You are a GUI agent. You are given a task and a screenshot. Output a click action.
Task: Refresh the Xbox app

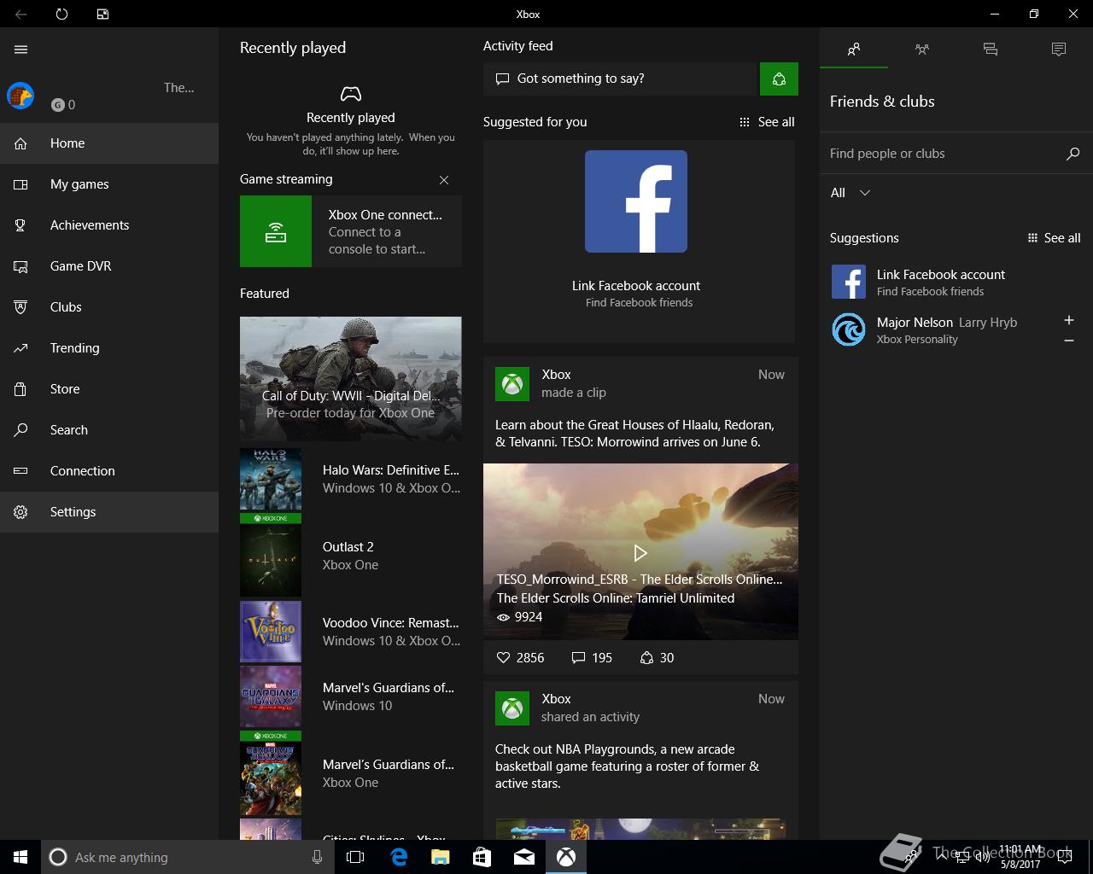[x=61, y=14]
